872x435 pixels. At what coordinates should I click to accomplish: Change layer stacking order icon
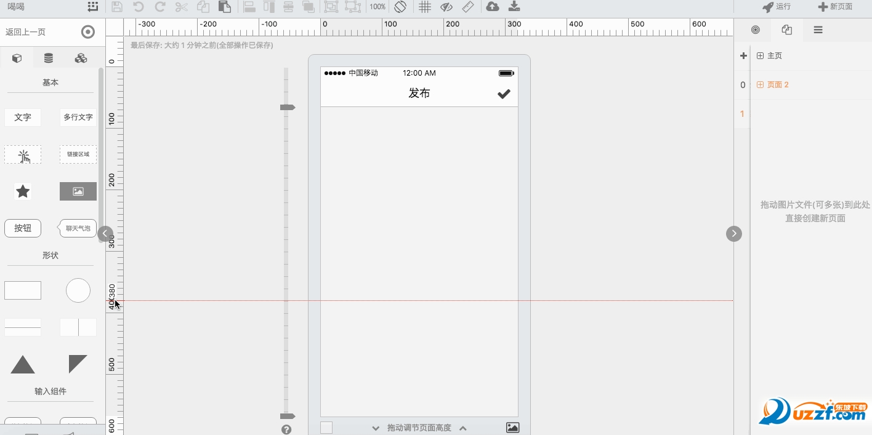tap(309, 7)
